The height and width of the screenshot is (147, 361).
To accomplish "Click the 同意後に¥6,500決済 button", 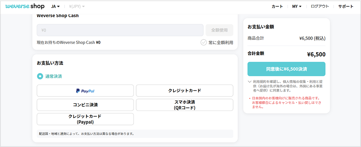I will [286, 69].
